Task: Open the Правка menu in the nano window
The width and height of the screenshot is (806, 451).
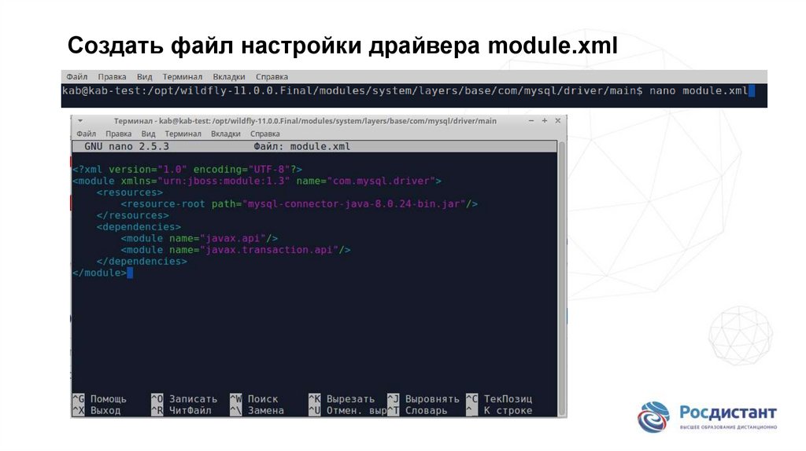Action: coord(119,134)
